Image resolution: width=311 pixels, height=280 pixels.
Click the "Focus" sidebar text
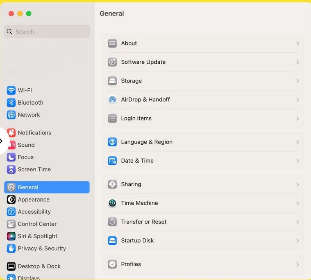tap(26, 157)
